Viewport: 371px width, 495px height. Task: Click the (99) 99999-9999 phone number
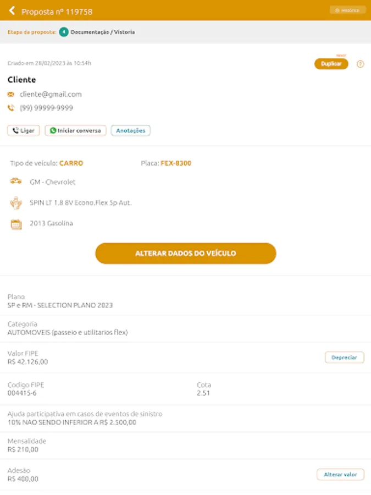coord(46,108)
